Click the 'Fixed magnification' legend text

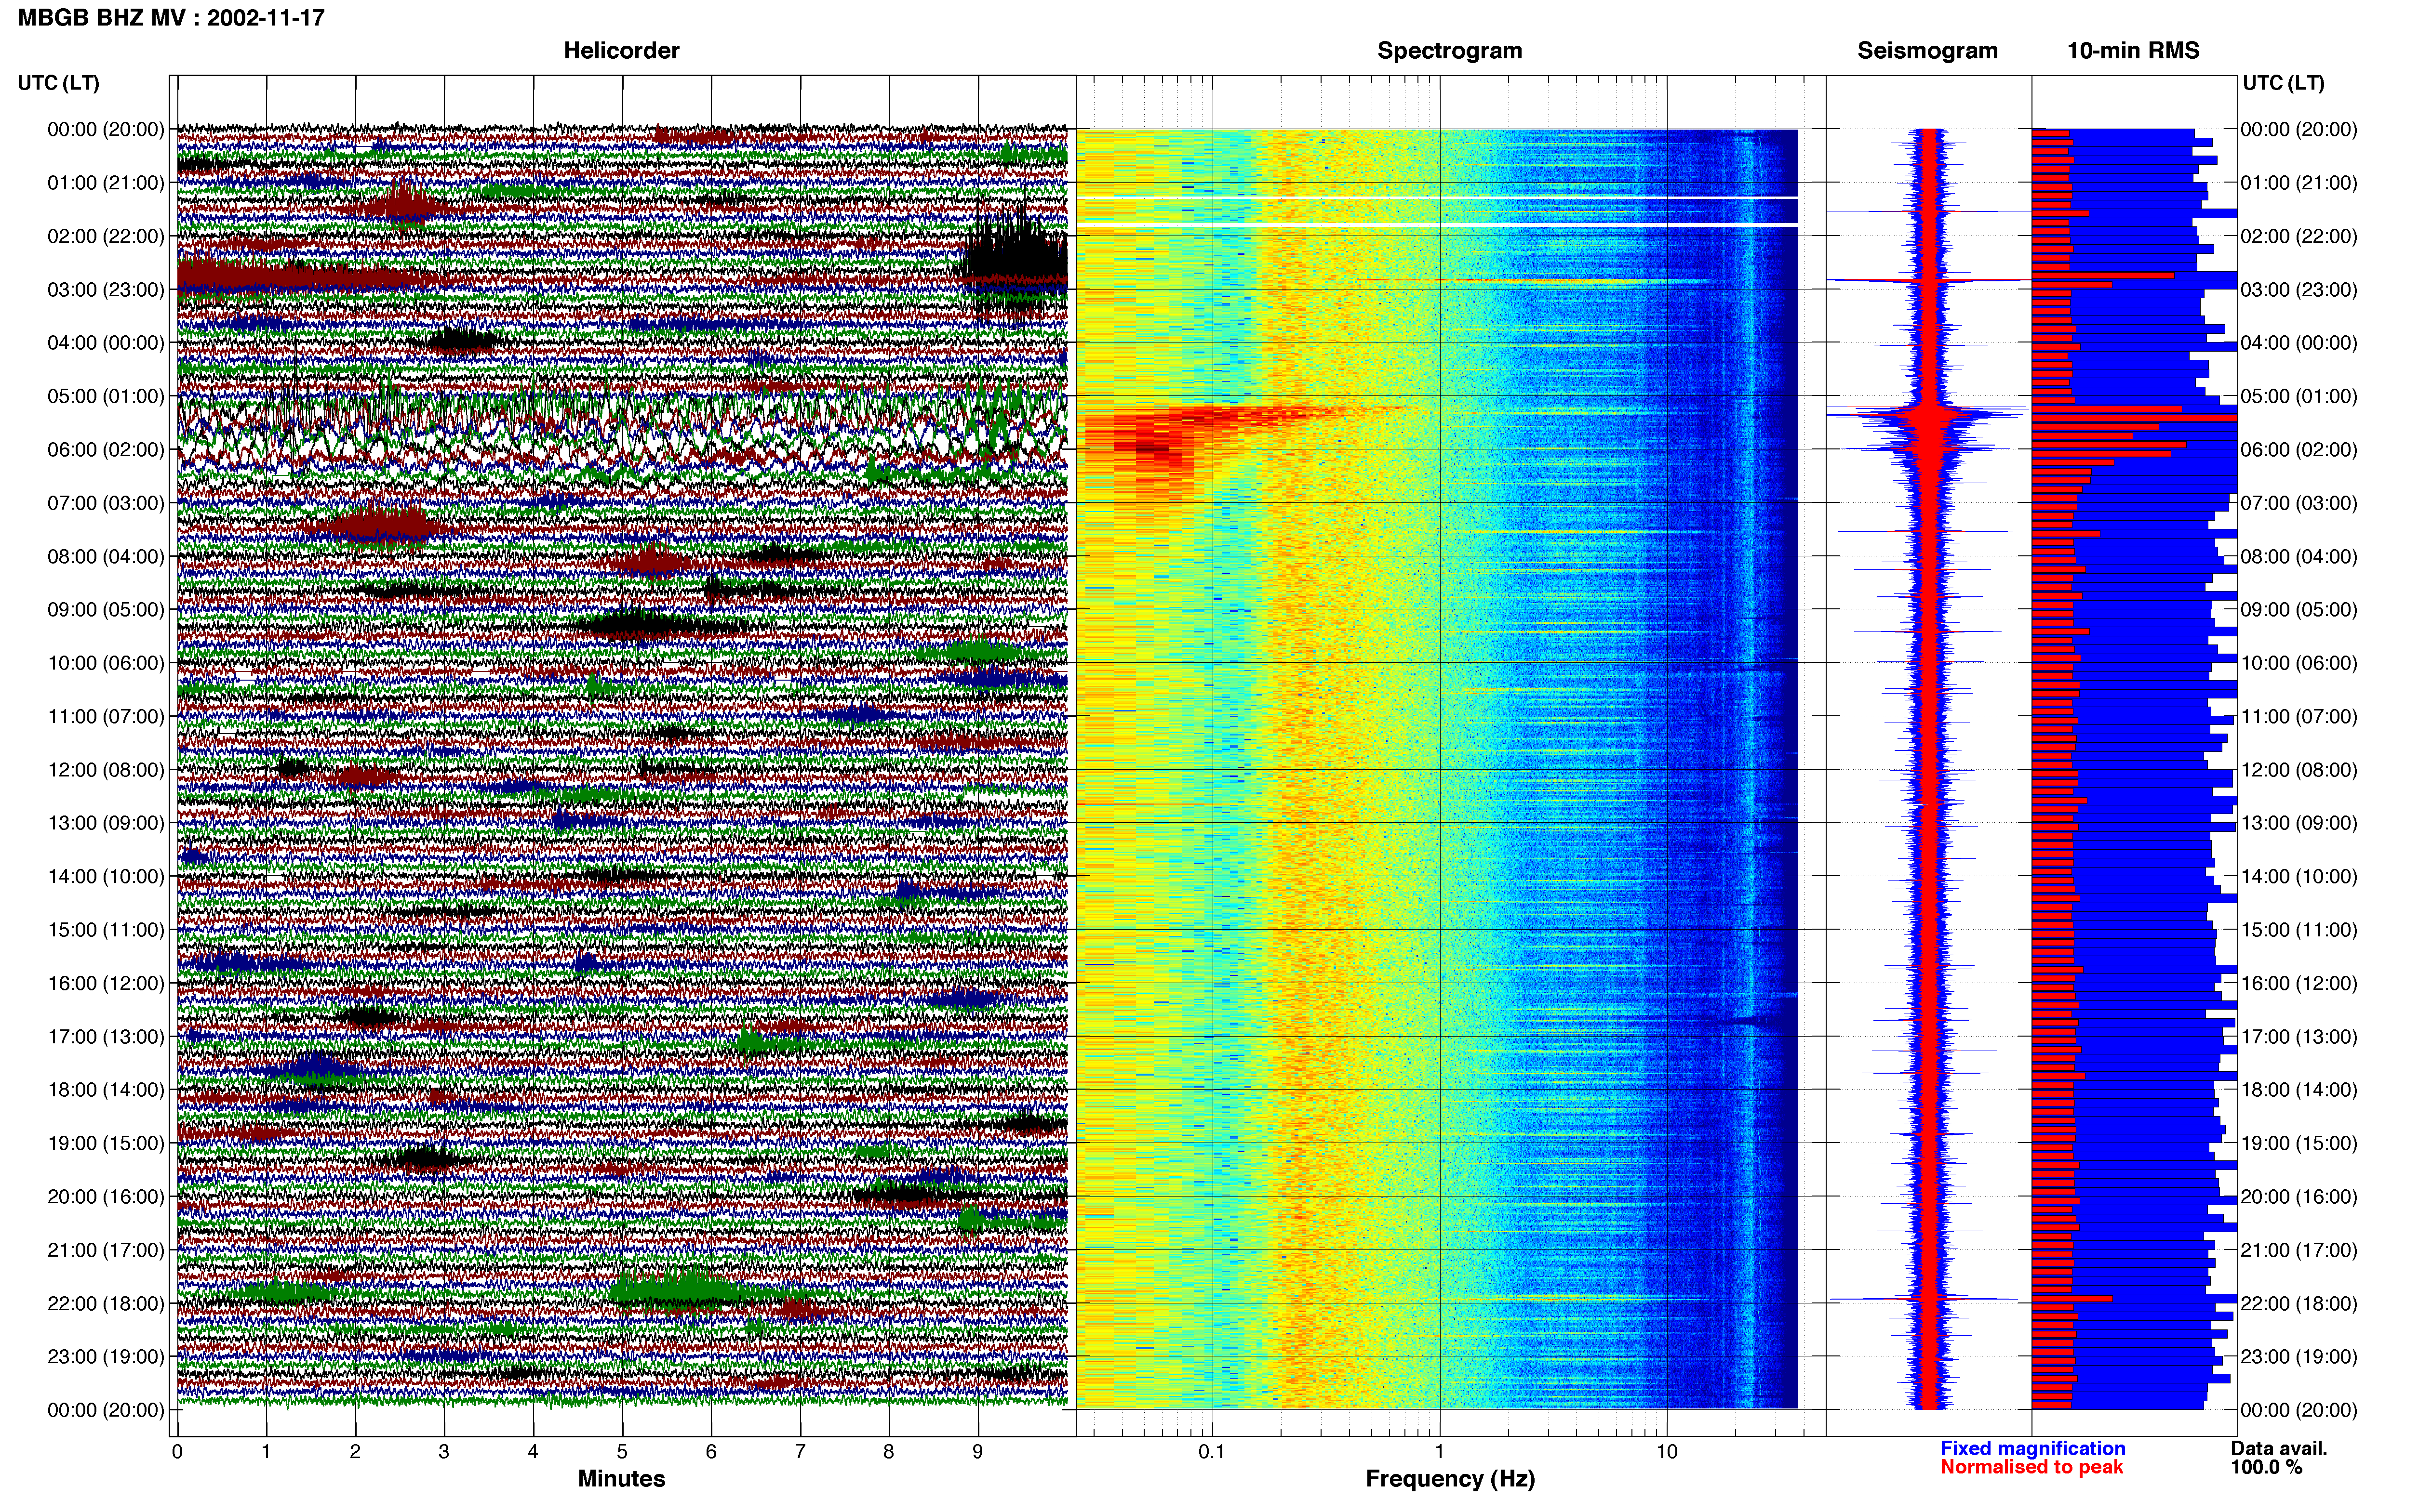coord(2032,1448)
